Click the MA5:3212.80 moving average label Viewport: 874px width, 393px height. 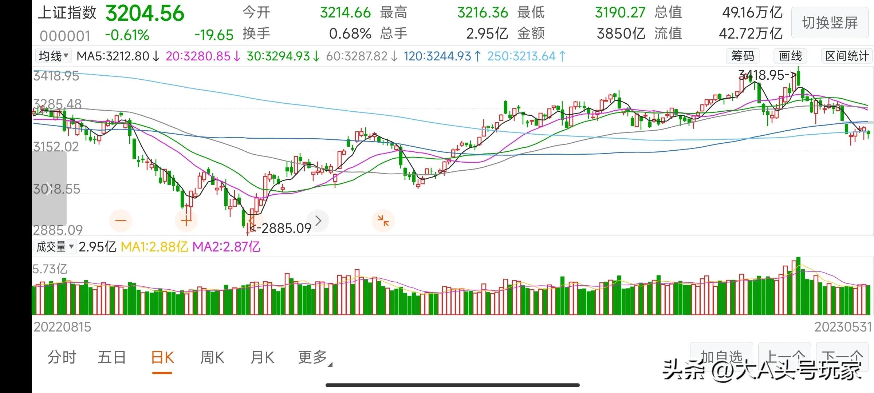[113, 56]
